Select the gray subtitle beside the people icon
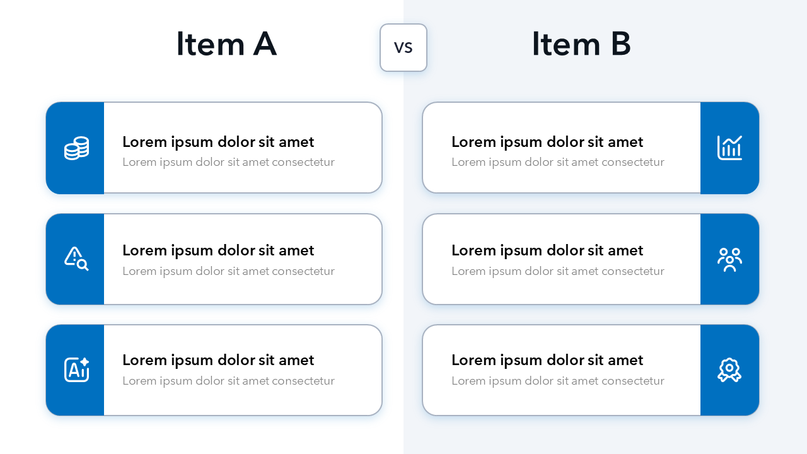The height and width of the screenshot is (454, 807). 558,271
